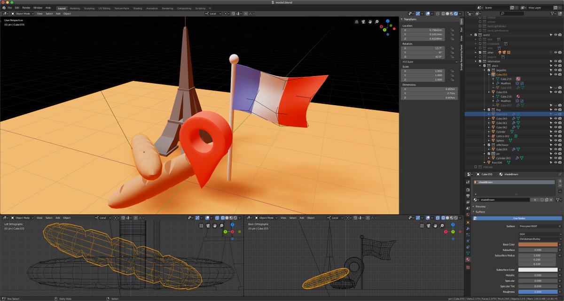Viewport: 564px width, 301px height.
Task: Switch to the Sculpting workspace tab
Action: 89,8
